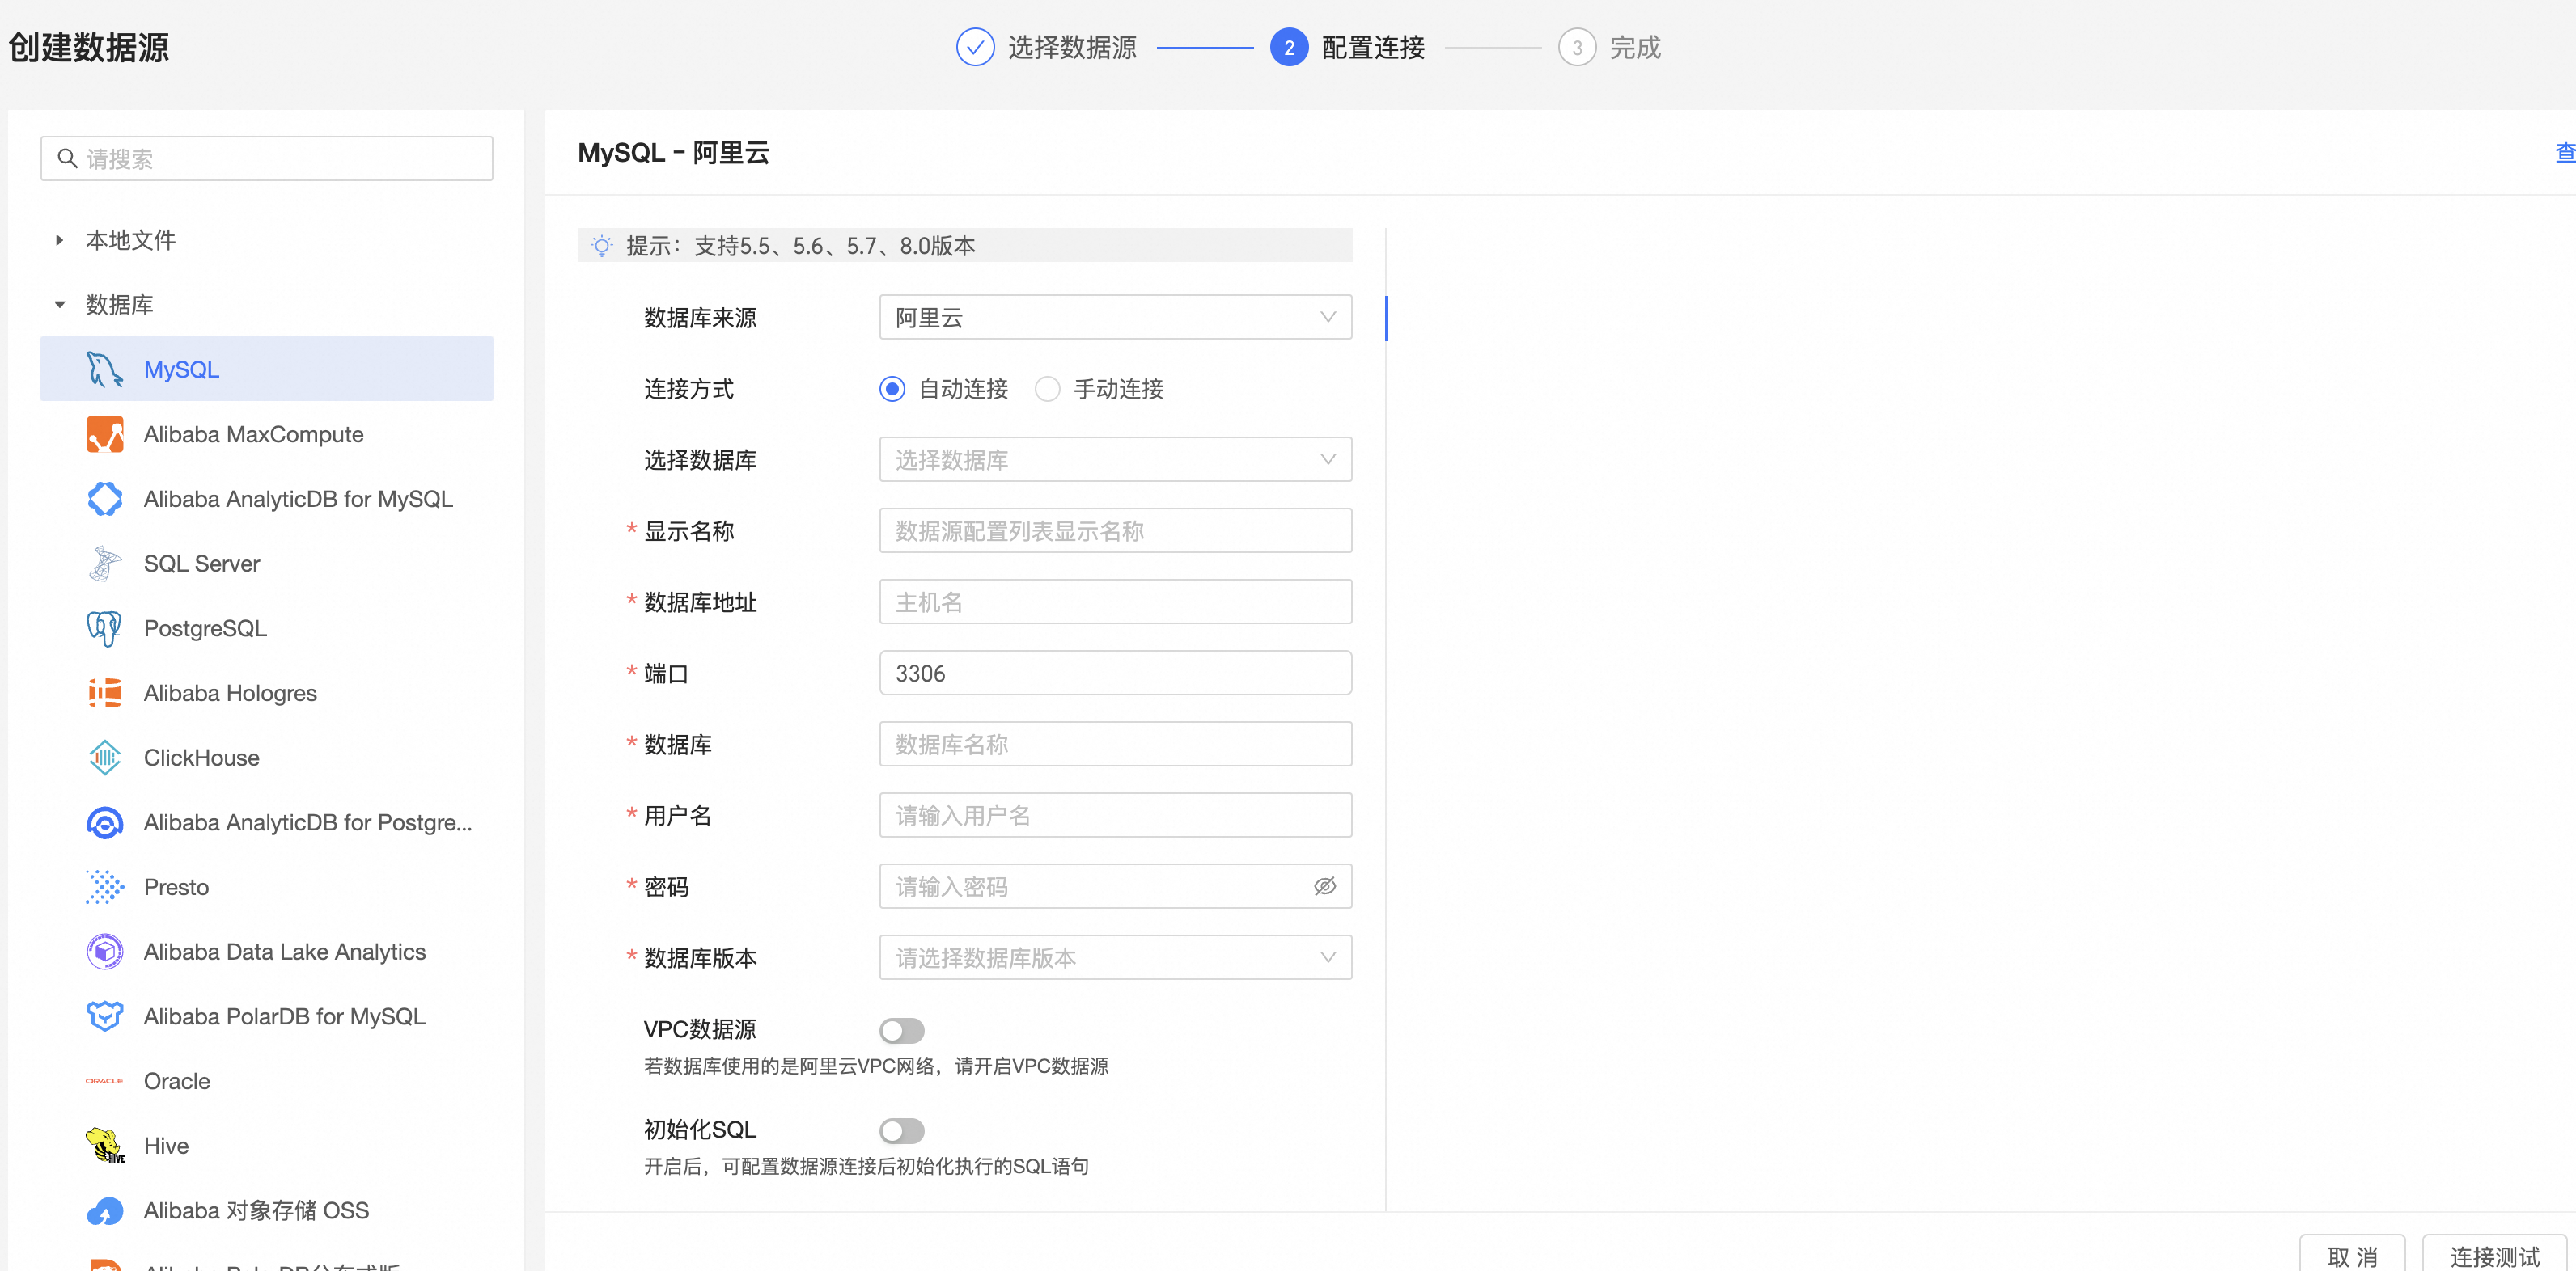Select 手动连接 radio button
Viewport: 2576px width, 1271px height.
(x=1047, y=389)
